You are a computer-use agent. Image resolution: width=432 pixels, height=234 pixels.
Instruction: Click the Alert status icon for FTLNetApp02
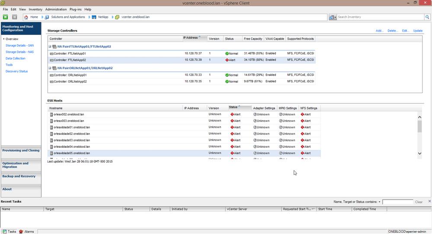pos(227,60)
